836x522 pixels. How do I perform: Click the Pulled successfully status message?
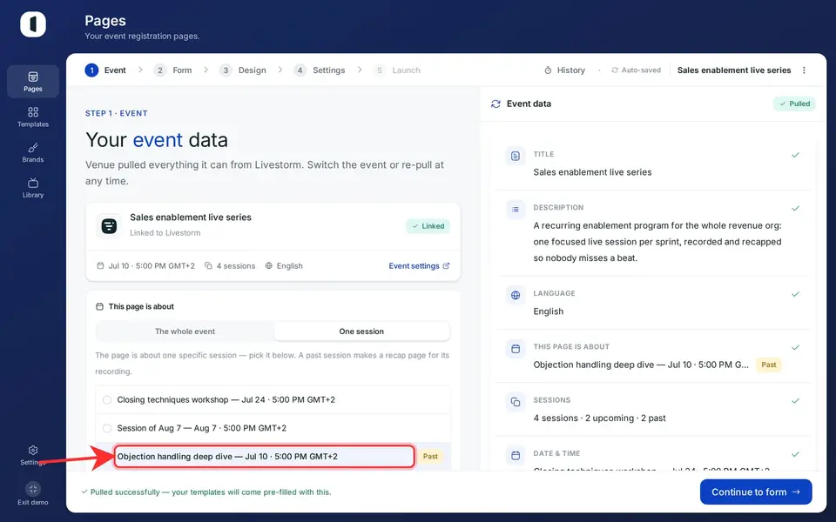pos(206,492)
